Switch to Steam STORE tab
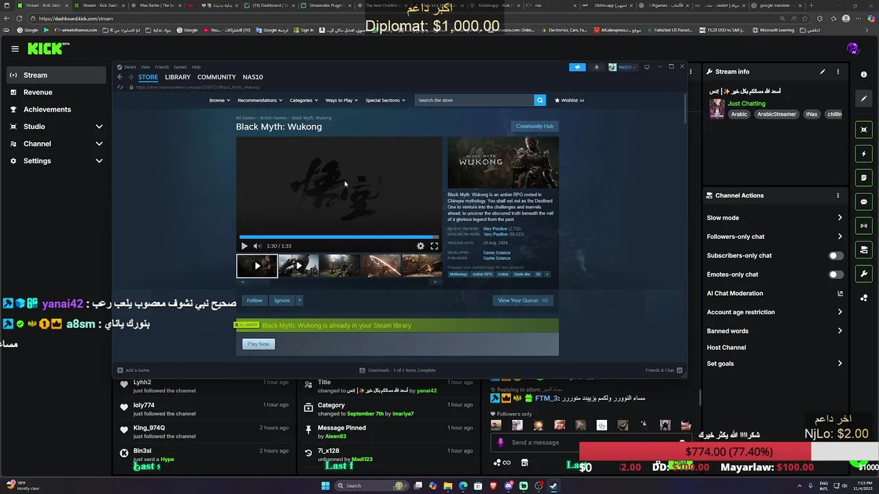879x494 pixels. pos(148,77)
